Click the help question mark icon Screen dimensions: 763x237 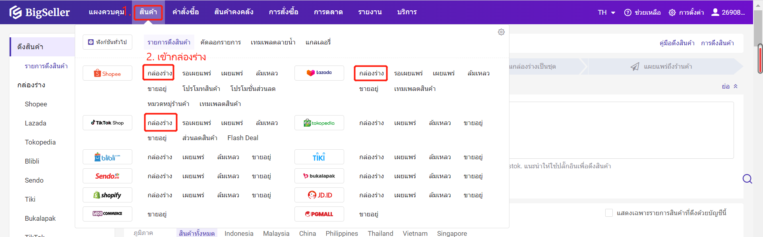pyautogui.click(x=628, y=12)
